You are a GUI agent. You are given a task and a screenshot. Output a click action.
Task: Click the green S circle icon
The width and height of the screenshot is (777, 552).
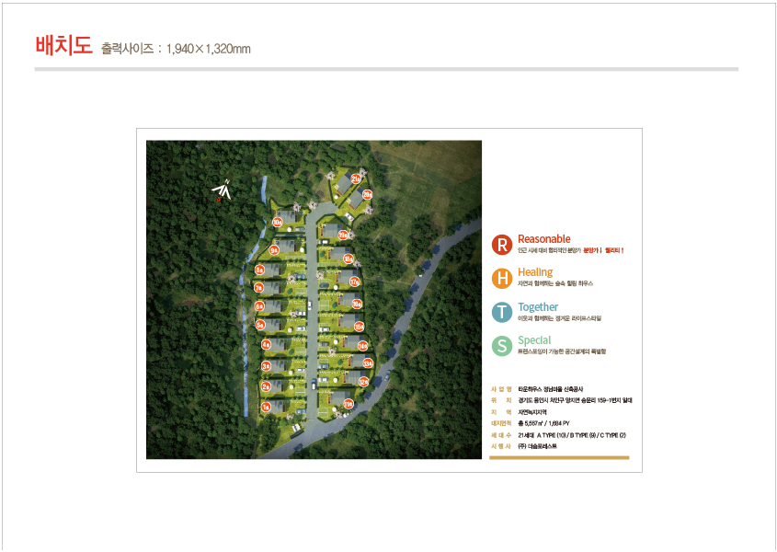501,346
